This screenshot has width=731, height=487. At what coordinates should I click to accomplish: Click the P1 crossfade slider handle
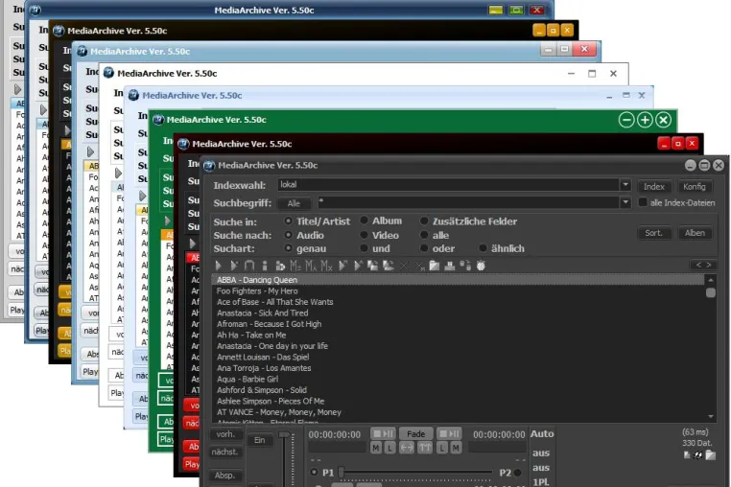(x=341, y=472)
